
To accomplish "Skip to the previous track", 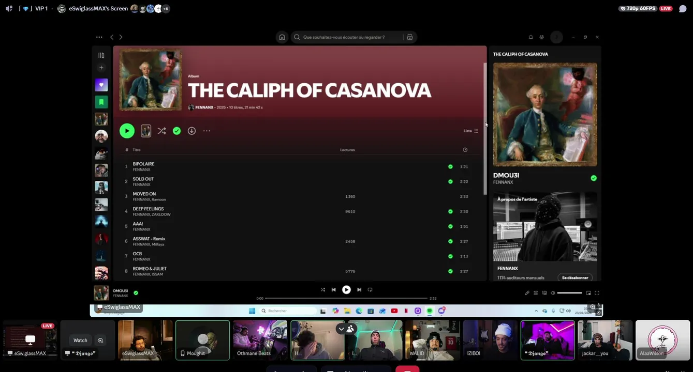I will click(333, 290).
